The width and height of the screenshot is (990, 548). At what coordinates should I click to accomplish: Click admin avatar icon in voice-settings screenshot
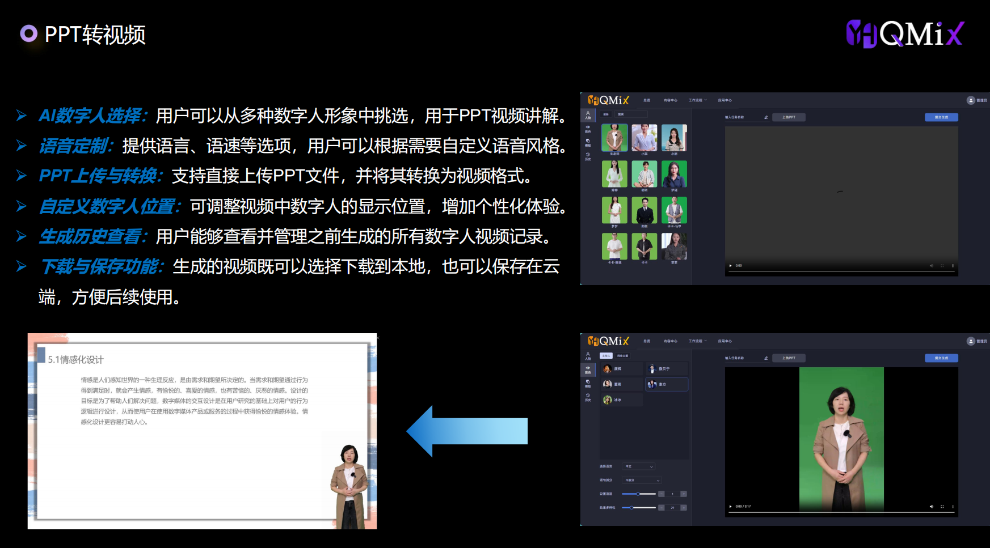pyautogui.click(x=971, y=341)
